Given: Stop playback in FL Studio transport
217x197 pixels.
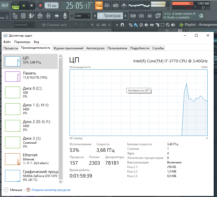Looking at the screenshot, I should tap(32, 6).
